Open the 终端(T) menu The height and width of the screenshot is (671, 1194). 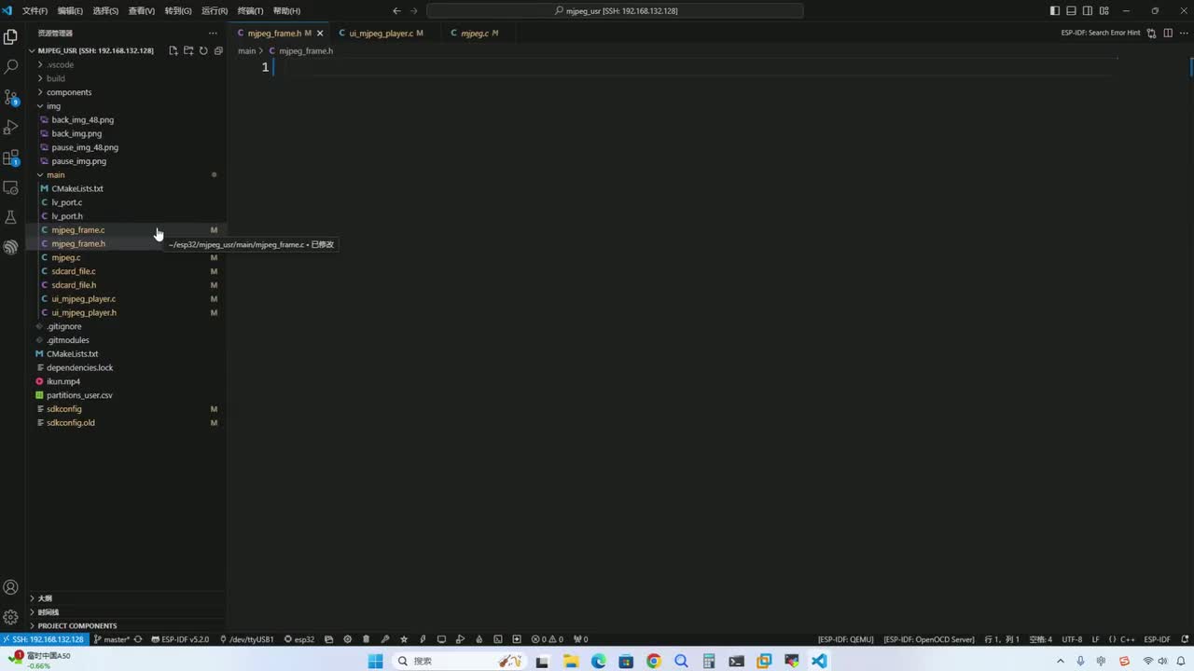click(250, 11)
